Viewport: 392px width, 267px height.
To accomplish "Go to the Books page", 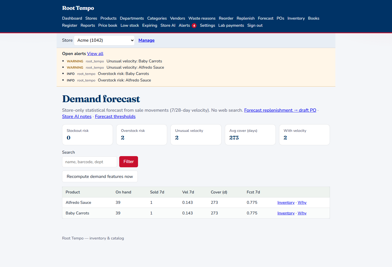I will [x=314, y=18].
